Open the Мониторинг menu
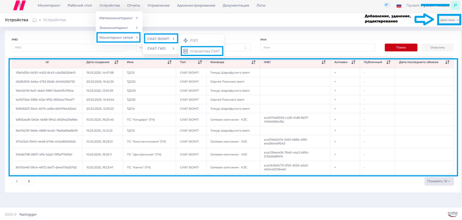Viewport: 462px width, 220px height. 49,5
